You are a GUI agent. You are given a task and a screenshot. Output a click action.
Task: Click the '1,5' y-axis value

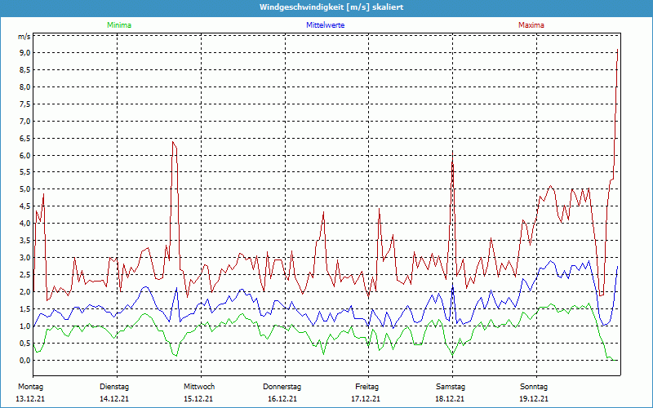(24, 309)
